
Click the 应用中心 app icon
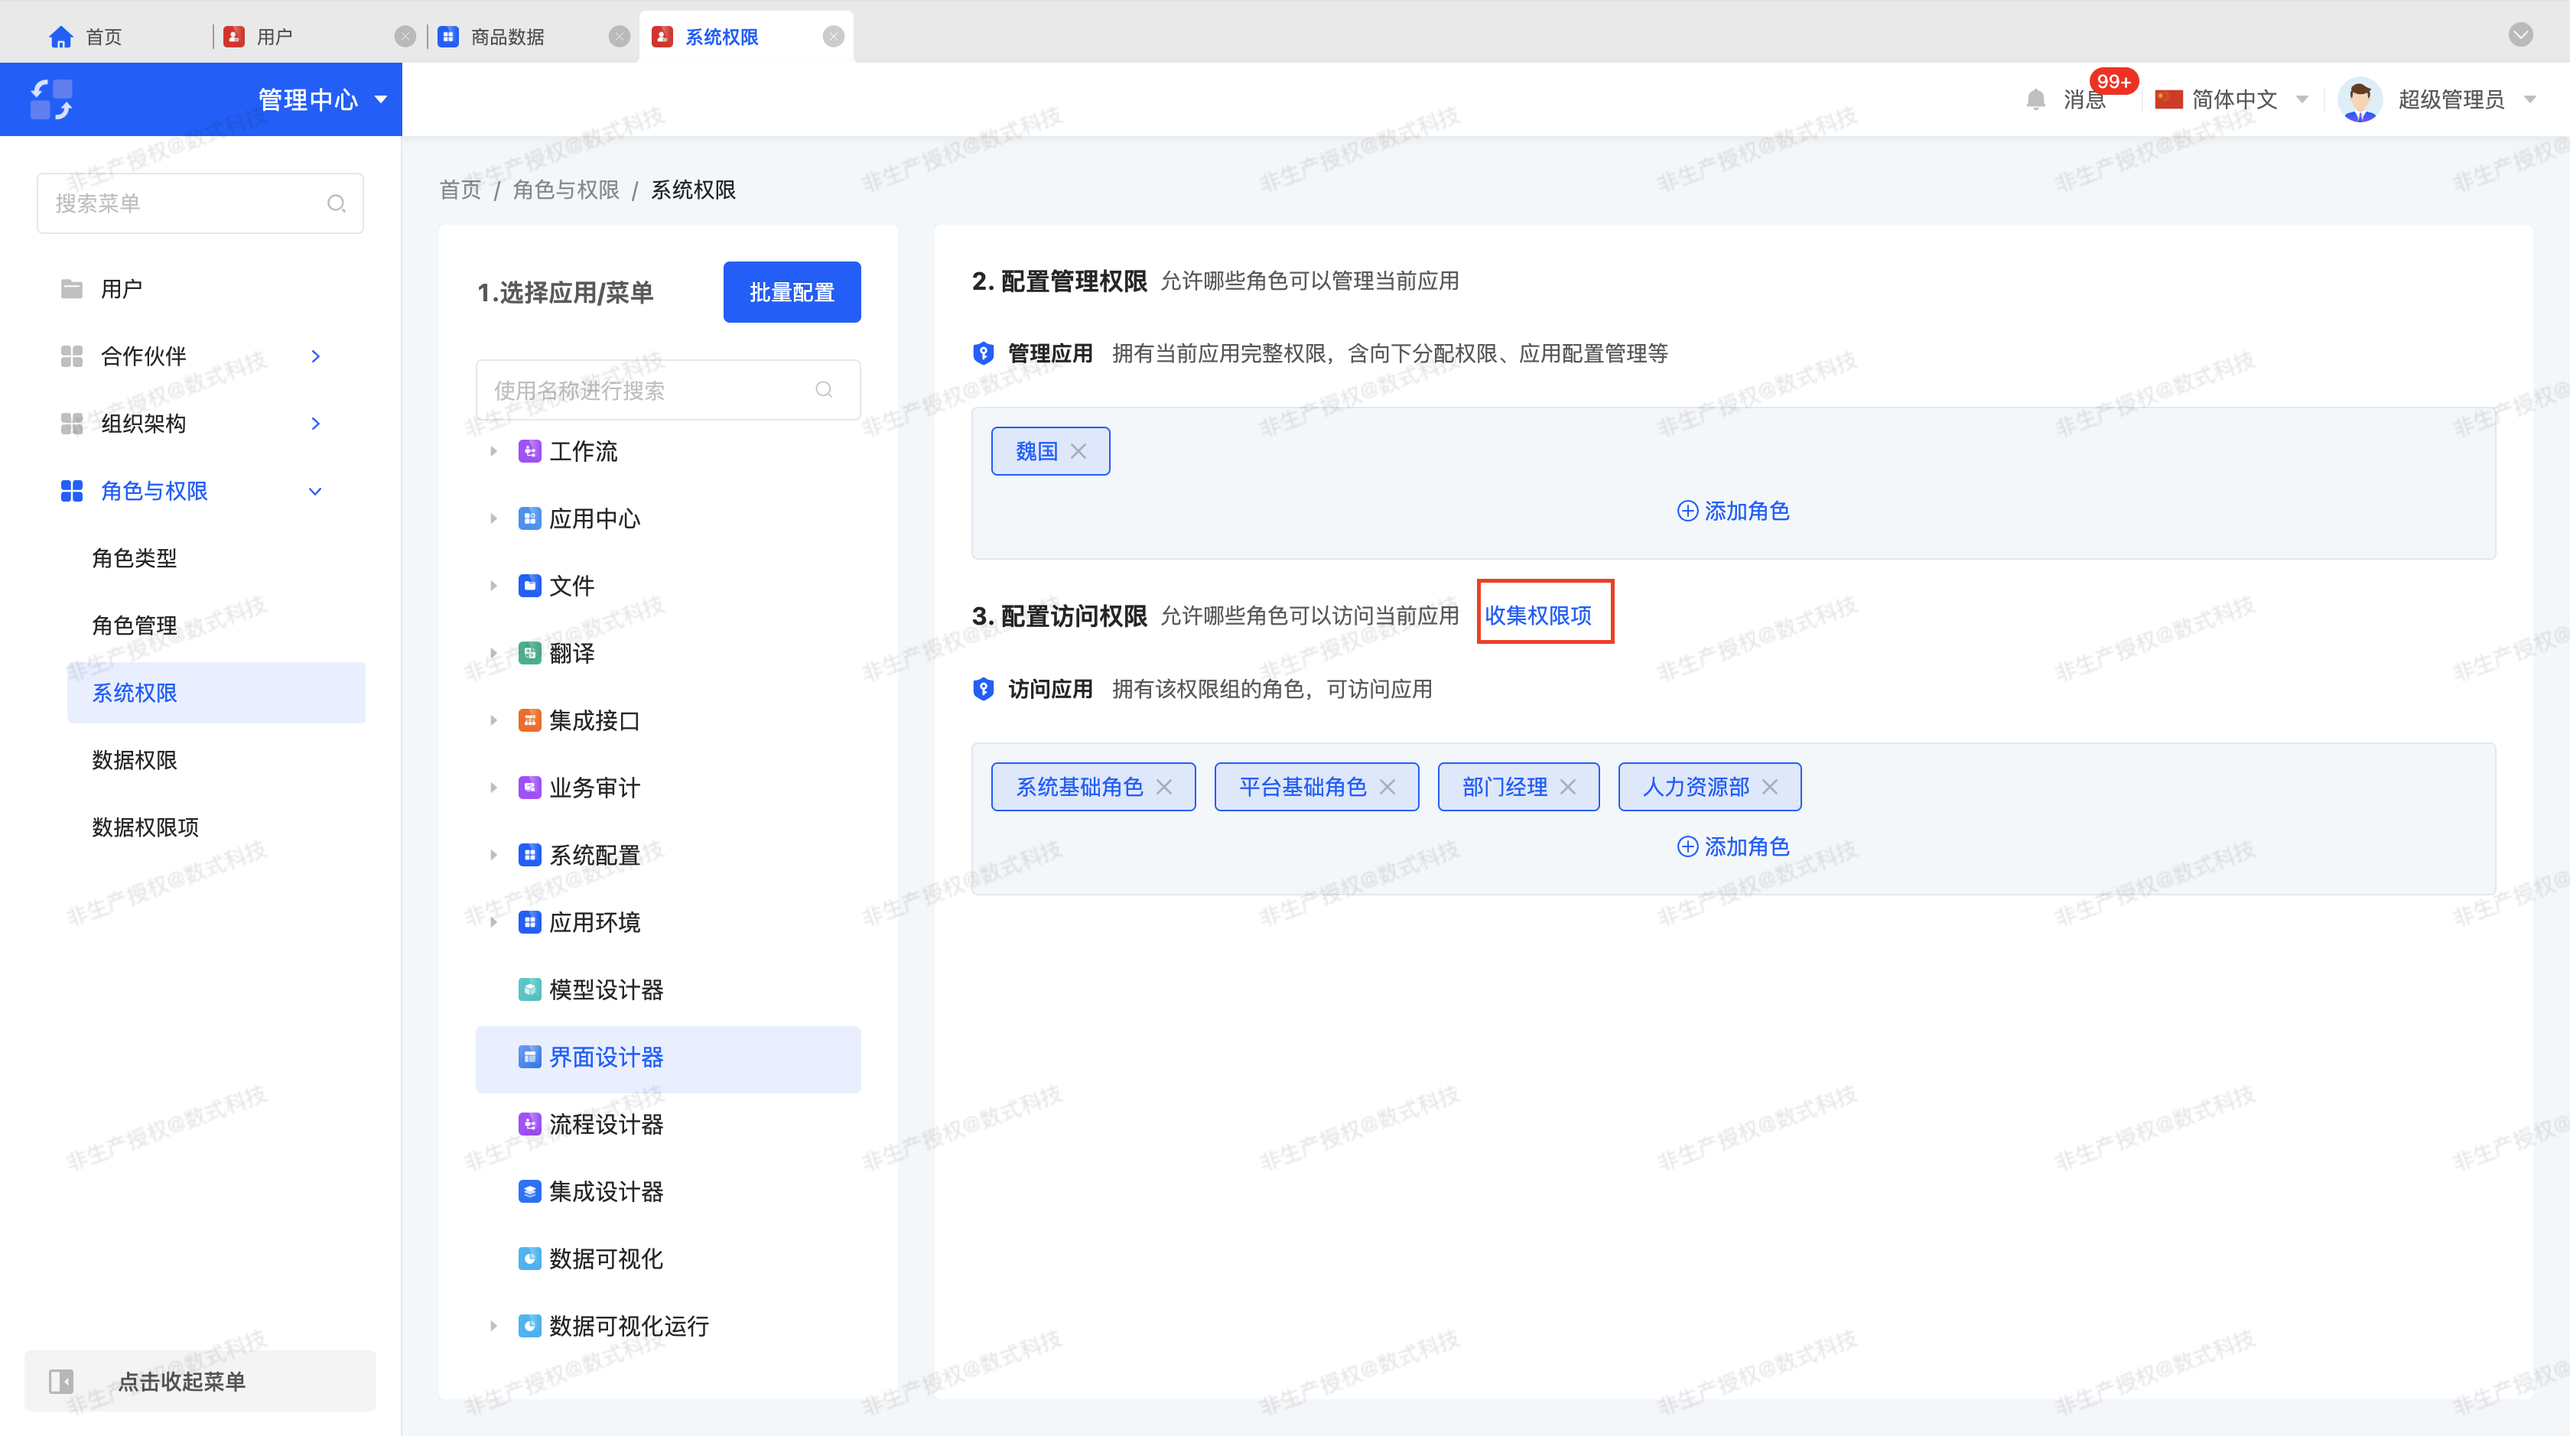pyautogui.click(x=530, y=518)
